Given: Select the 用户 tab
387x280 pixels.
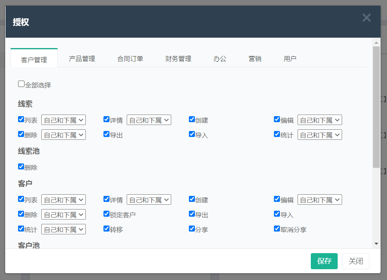Looking at the screenshot, I should [x=290, y=58].
